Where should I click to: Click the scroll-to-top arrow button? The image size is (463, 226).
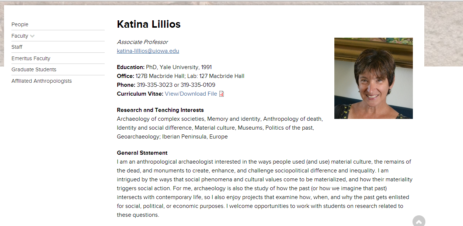[418, 221]
